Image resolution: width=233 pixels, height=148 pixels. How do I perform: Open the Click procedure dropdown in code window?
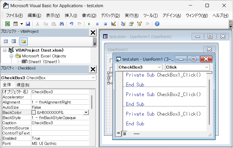pos(187,67)
